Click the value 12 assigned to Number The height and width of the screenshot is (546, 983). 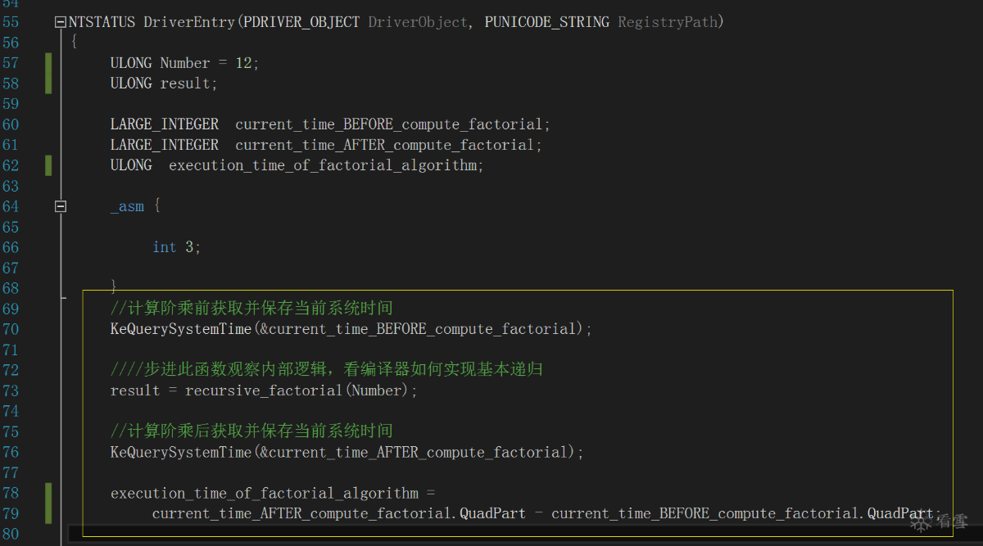(243, 63)
